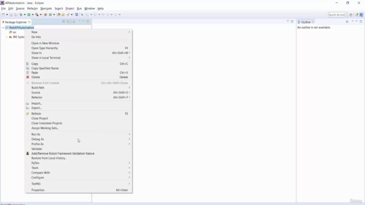The image size is (365, 205).
Task: Open dropdown arrow next to New wizard
Action: point(7,15)
